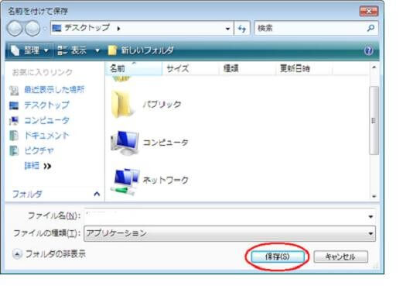The width and height of the screenshot is (403, 286).
Task: Click the デスクトップ sidebar icon
Action: click(x=14, y=105)
